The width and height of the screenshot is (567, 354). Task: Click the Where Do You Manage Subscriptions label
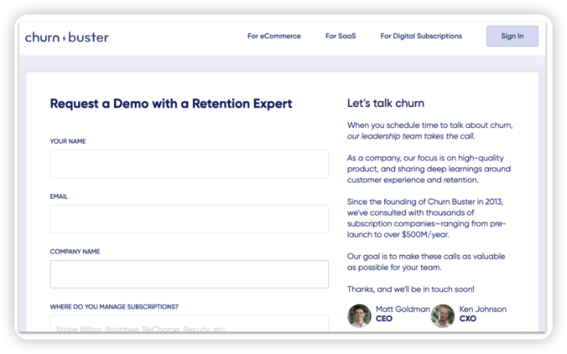114,307
